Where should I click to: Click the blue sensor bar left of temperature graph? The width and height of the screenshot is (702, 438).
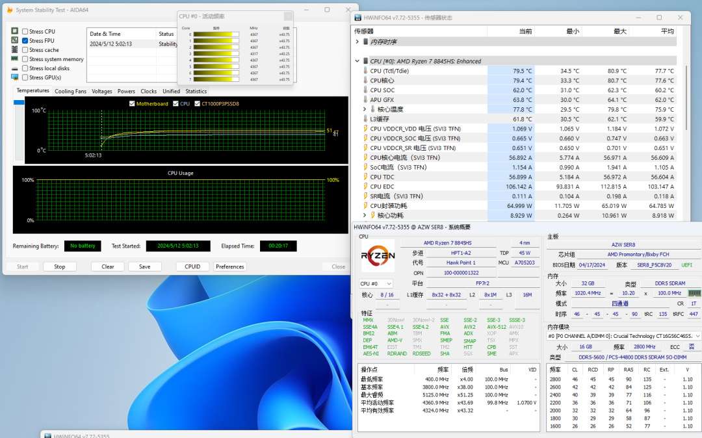point(19,103)
